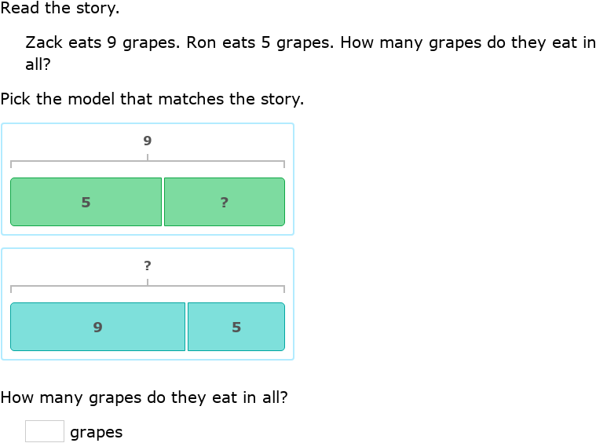Click the question mark above teal bar

[x=147, y=266]
